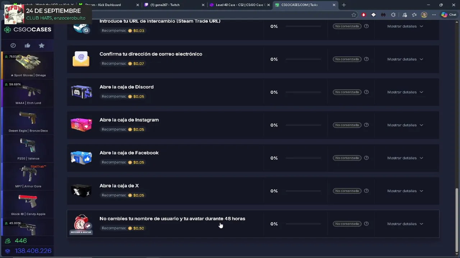Click progress bar of 48 hours task
Viewport: 460px width, 258px height.
pos(303,224)
